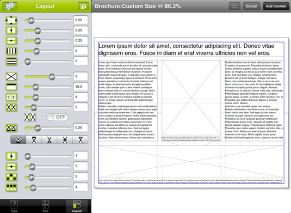Viewport: 291px width, 213px height.
Task: Click the horizontal rows icon
Action: click(x=11, y=62)
